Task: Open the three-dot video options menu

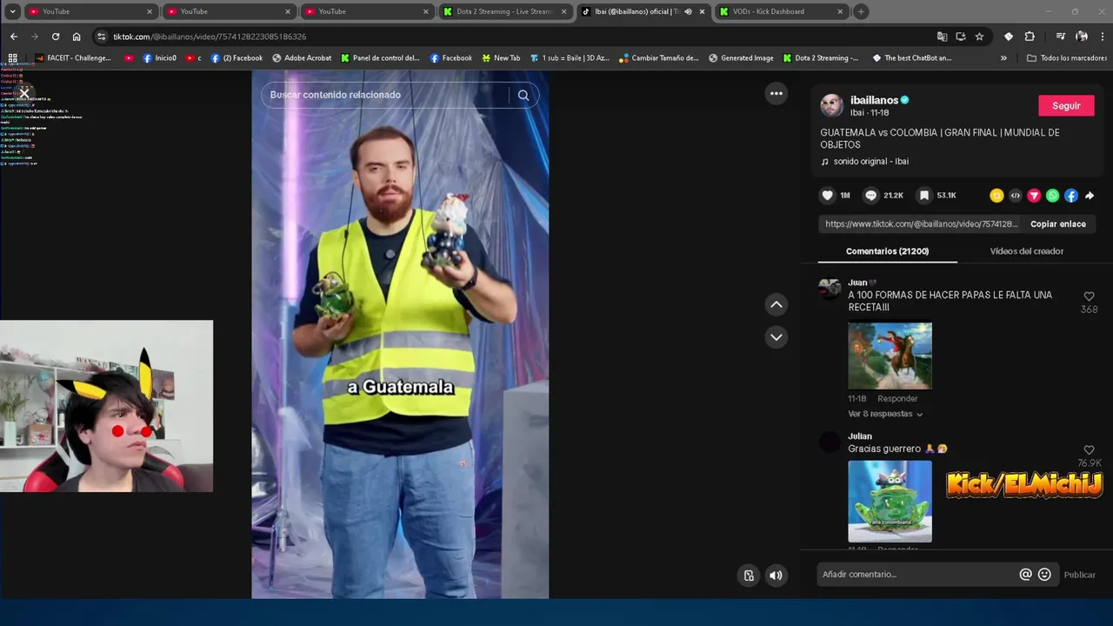Action: tap(776, 94)
